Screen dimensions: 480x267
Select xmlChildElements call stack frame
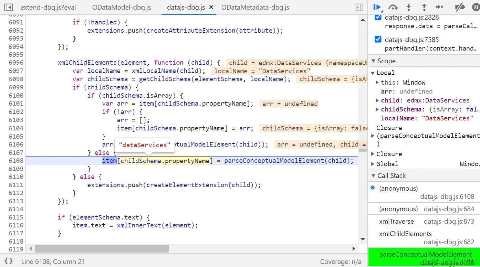point(424,238)
